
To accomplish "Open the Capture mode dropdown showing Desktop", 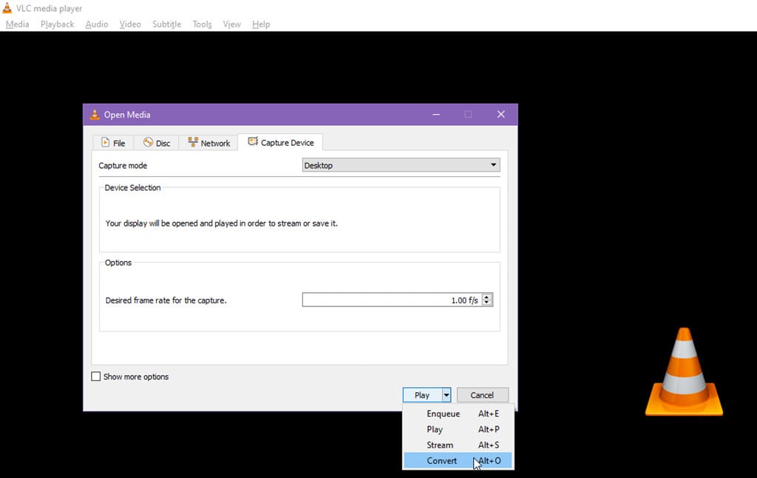I will point(401,165).
